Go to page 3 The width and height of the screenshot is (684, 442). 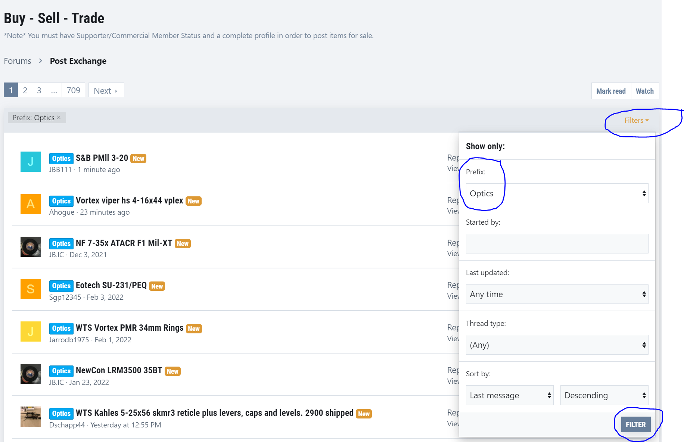[39, 90]
